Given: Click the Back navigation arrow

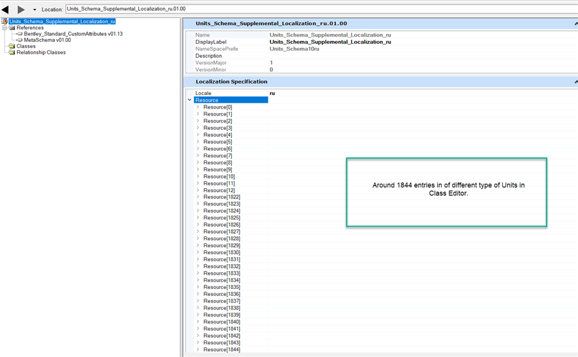Looking at the screenshot, I should click(x=5, y=9).
